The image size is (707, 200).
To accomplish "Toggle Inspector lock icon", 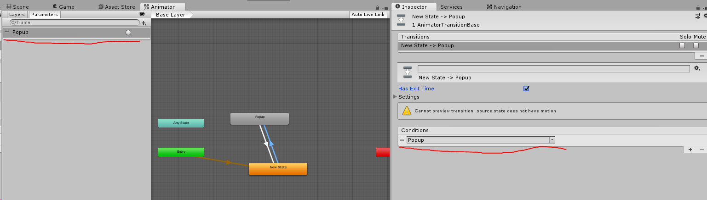I will click(697, 7).
